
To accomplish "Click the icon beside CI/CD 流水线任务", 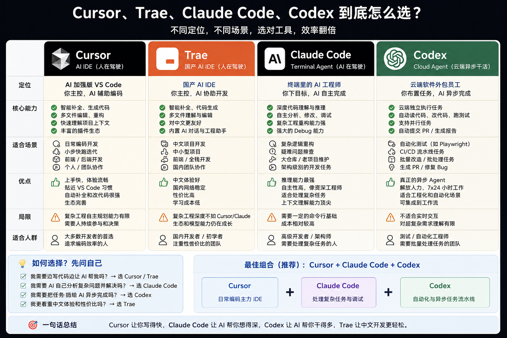I will [391, 152].
